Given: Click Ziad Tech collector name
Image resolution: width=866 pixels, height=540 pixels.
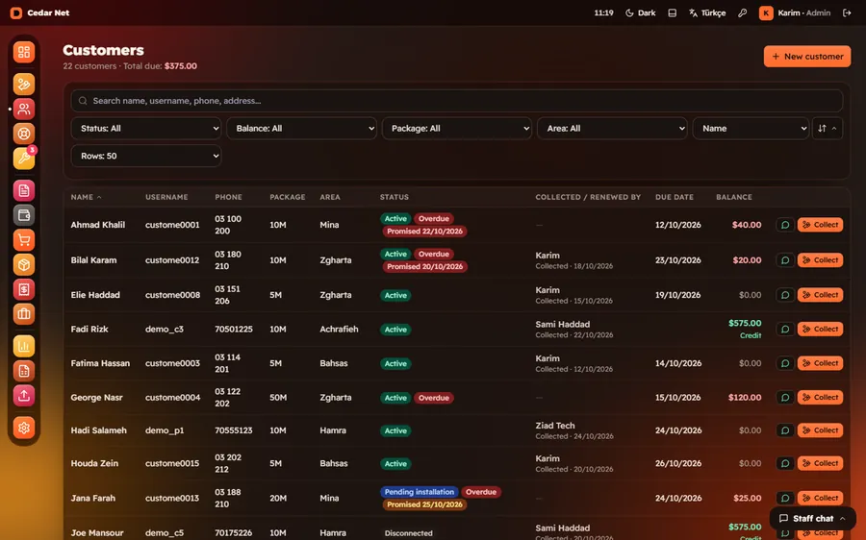Looking at the screenshot, I should pyautogui.click(x=555, y=426).
